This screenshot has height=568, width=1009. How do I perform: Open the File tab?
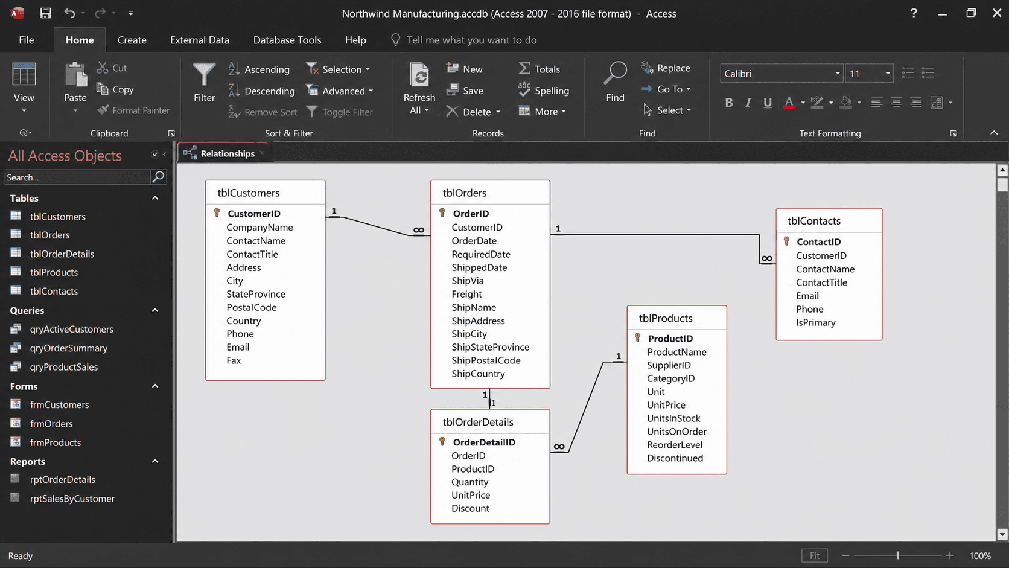(26, 40)
